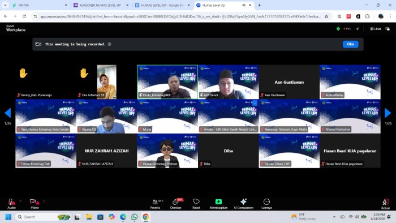
Task: Select Eka Arfantari, SE video tile
Action: click(106, 82)
